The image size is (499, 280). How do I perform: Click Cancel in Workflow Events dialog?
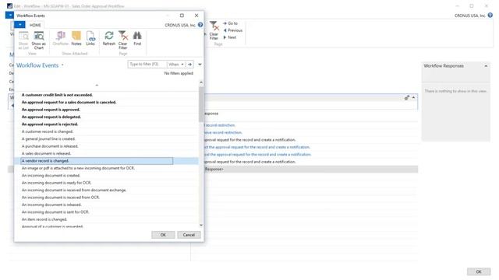point(189,235)
